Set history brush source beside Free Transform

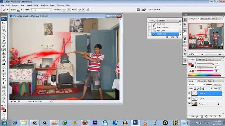150,27
